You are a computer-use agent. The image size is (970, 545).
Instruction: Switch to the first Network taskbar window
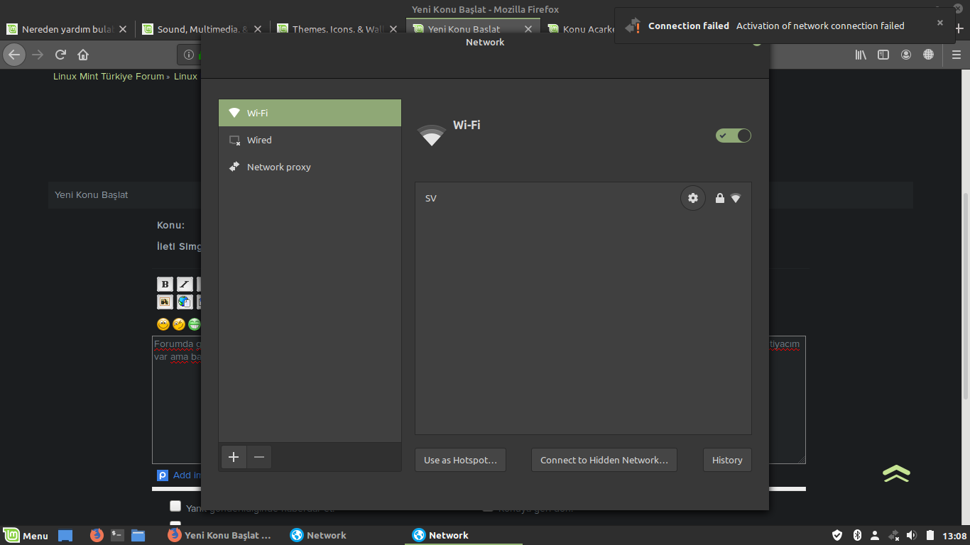(319, 536)
